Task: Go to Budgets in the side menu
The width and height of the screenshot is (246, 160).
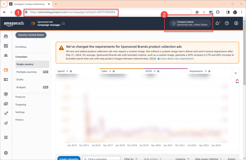Action: click(x=21, y=87)
